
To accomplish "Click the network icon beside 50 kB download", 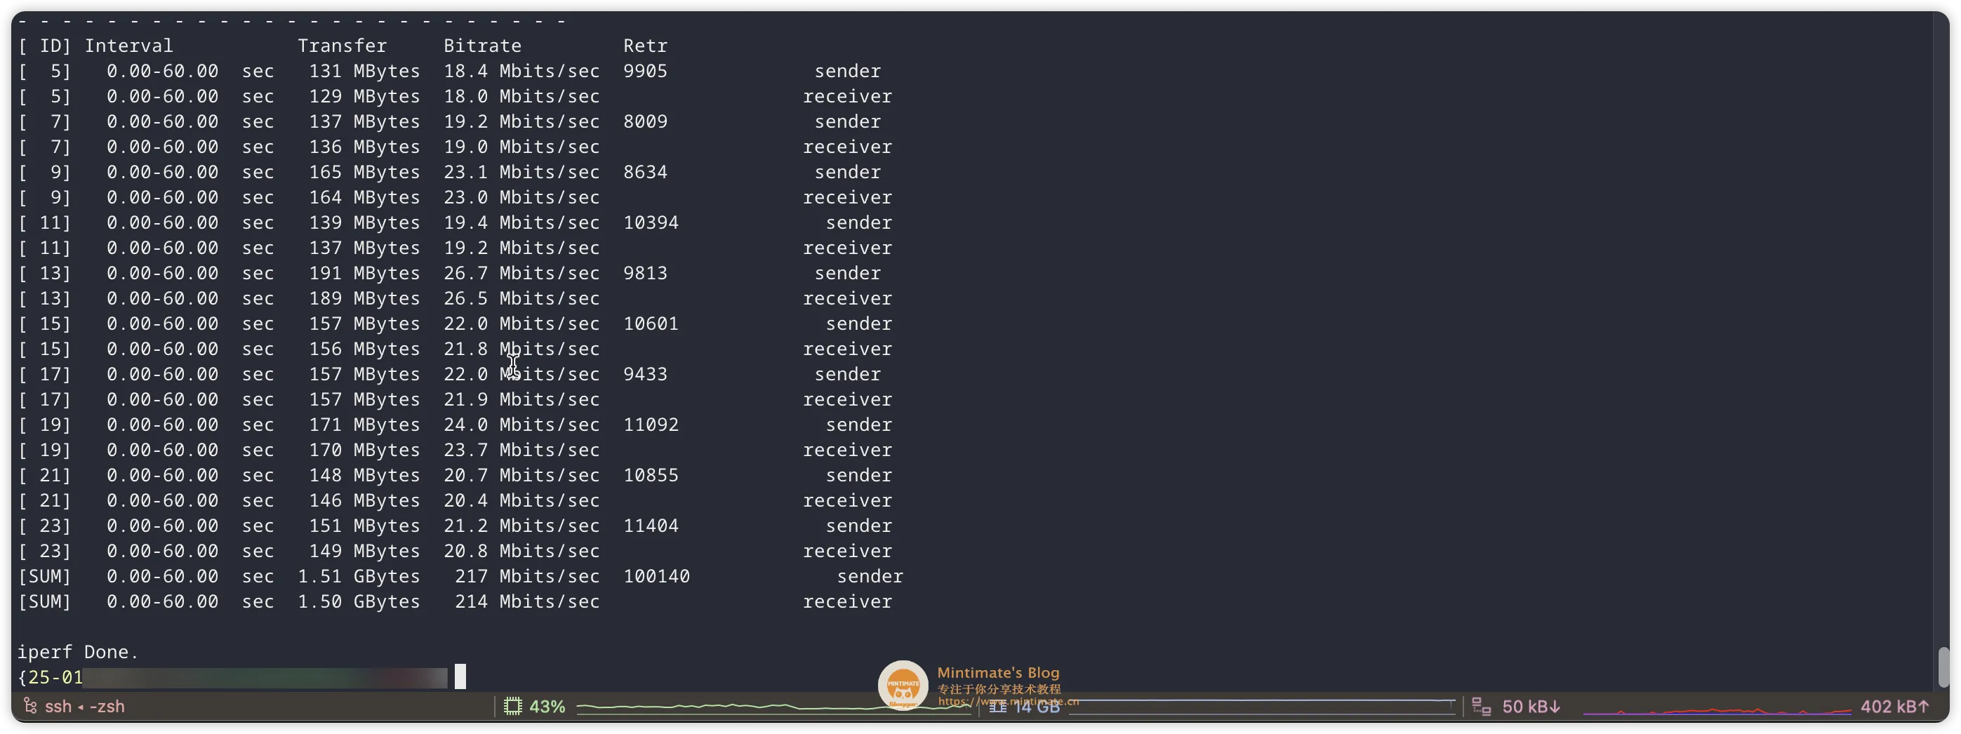I will [1482, 706].
